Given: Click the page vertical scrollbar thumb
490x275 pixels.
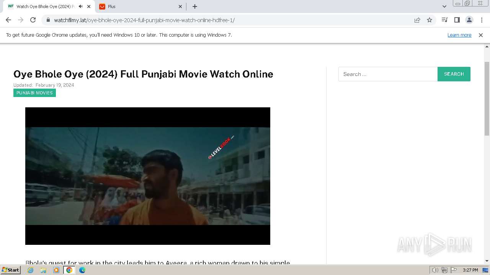Looking at the screenshot, I should pos(487,99).
